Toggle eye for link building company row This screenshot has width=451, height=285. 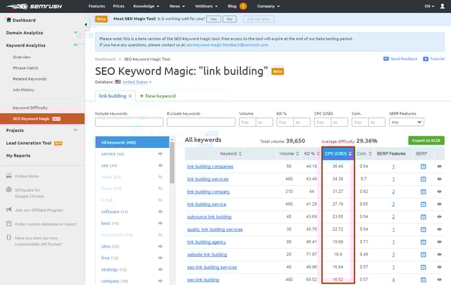coord(439,192)
